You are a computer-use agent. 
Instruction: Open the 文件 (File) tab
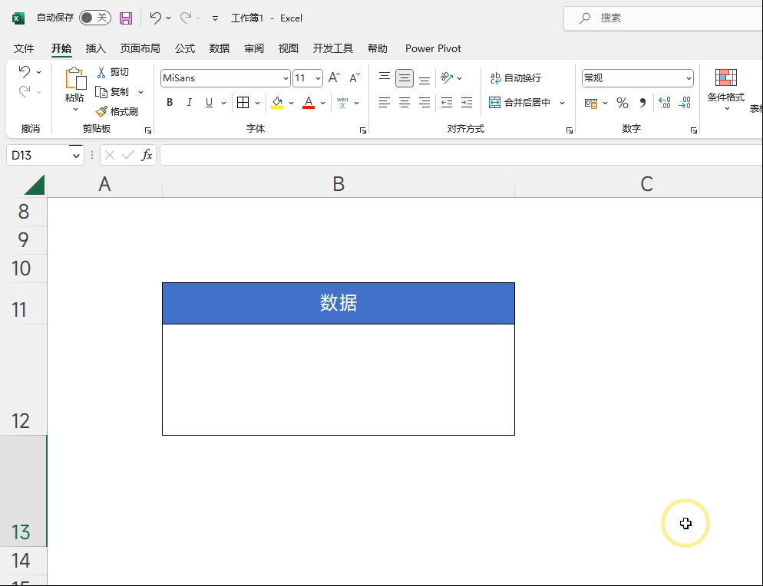pos(24,48)
